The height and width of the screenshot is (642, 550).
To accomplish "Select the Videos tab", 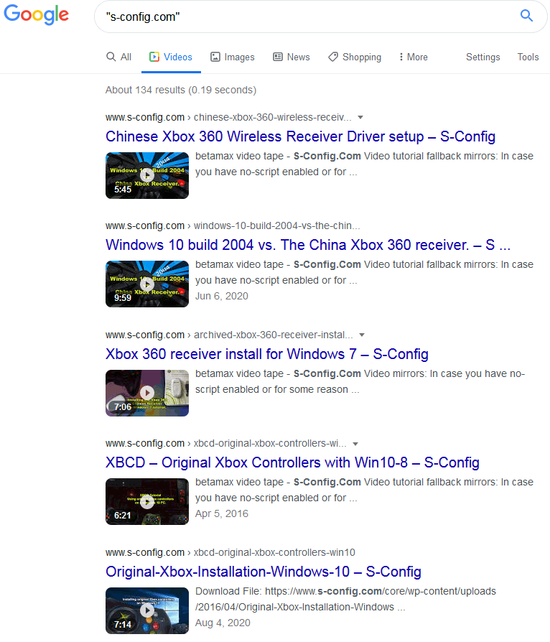I will click(x=171, y=57).
